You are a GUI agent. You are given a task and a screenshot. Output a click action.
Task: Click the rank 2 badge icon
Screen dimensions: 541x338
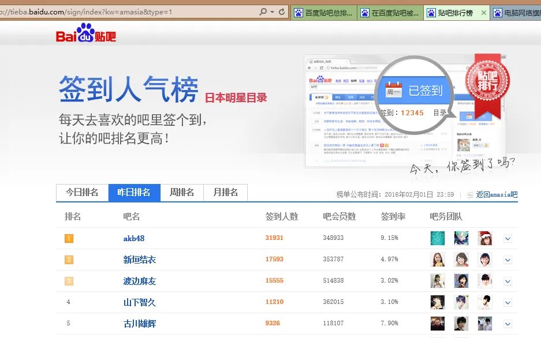pyautogui.click(x=69, y=260)
